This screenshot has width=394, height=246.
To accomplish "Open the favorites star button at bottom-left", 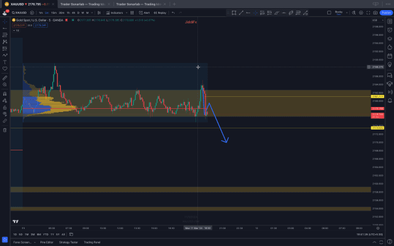I will [5, 240].
